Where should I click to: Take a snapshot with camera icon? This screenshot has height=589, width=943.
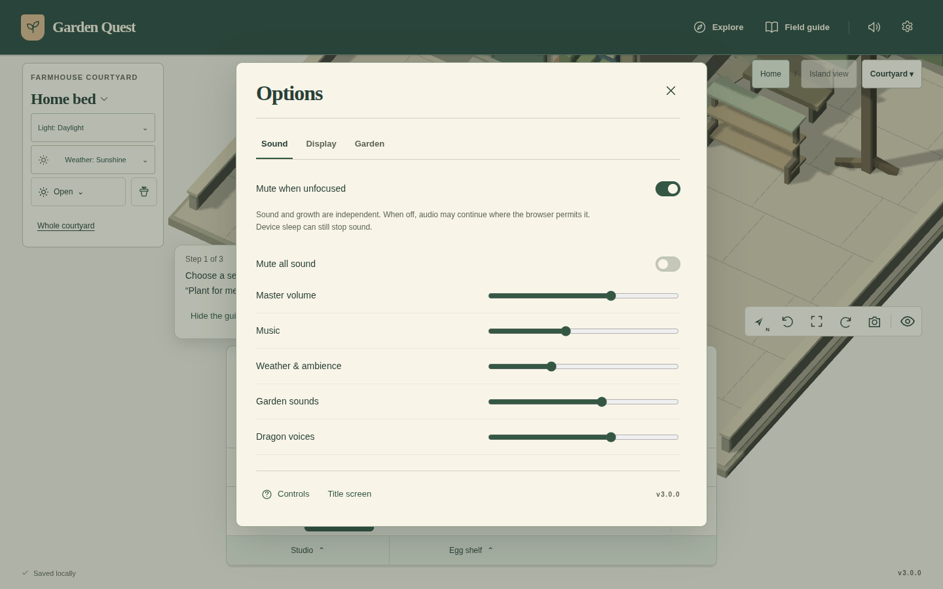pos(874,322)
